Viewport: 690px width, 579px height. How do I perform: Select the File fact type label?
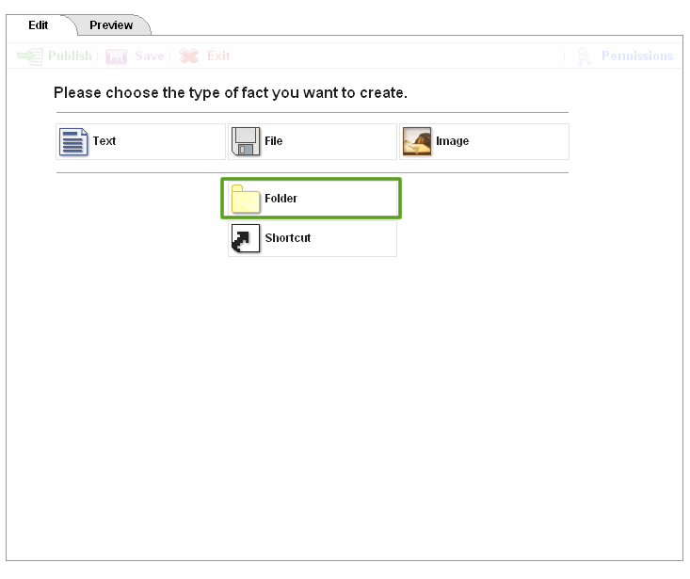274,141
